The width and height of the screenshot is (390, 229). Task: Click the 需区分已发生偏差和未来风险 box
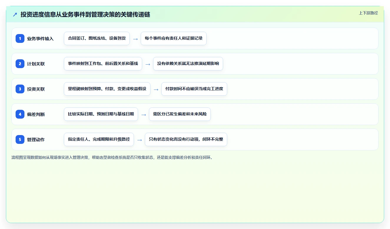(180, 114)
